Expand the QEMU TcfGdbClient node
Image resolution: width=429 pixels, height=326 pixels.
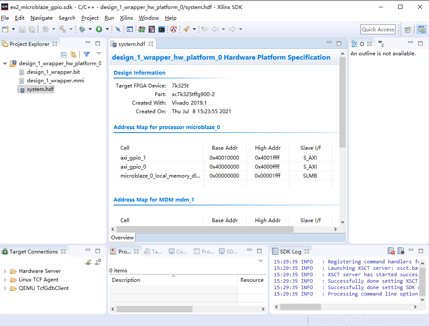[5, 289]
